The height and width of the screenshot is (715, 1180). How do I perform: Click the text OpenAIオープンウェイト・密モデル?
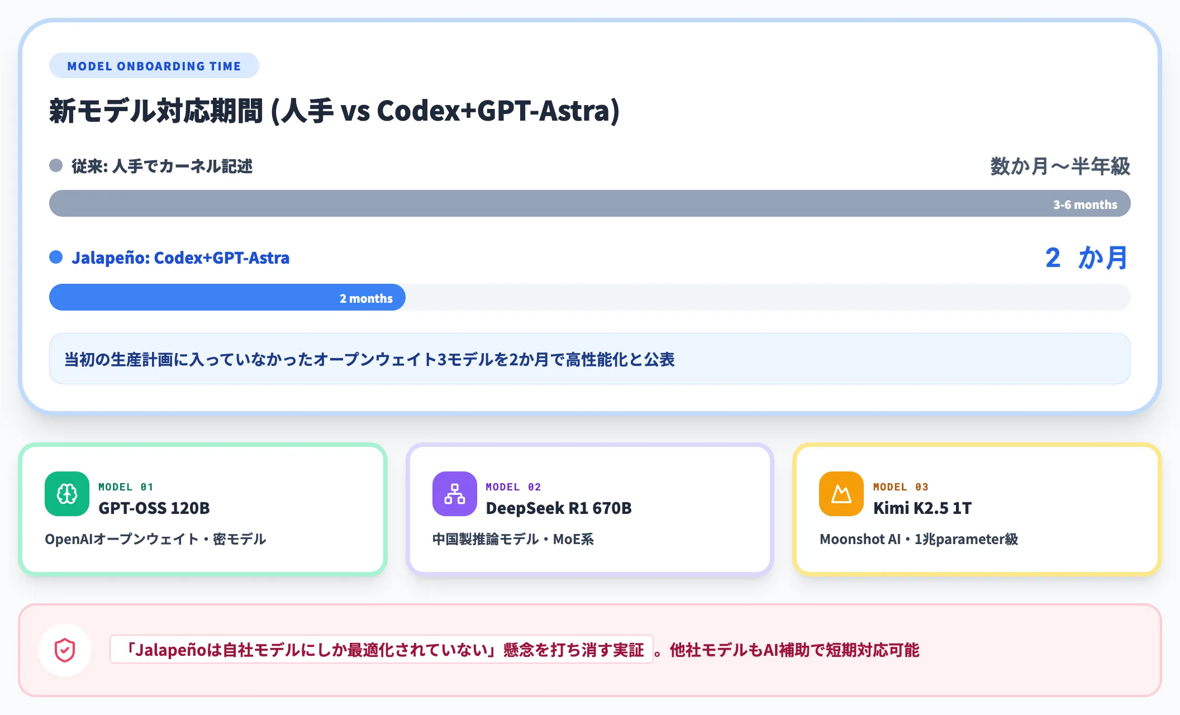coord(155,539)
